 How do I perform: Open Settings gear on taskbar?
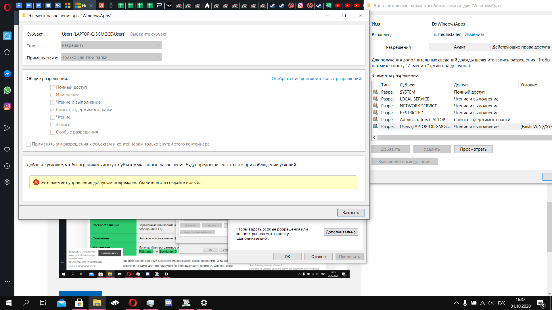pos(204,303)
